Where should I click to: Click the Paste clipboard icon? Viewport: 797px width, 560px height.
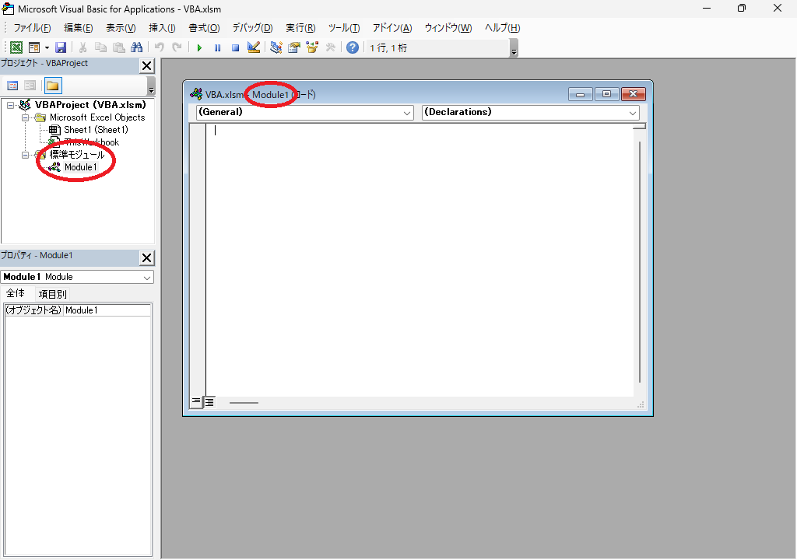tap(119, 47)
